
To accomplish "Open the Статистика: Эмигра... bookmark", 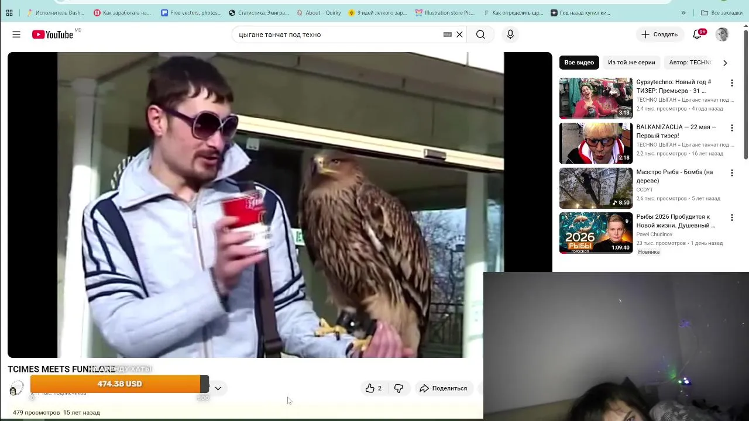I will point(259,12).
